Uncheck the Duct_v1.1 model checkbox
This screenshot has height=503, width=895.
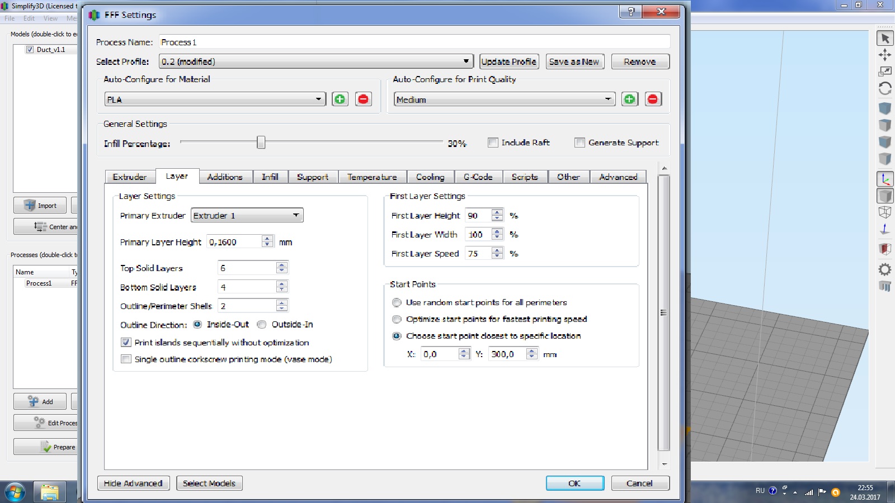[30, 49]
